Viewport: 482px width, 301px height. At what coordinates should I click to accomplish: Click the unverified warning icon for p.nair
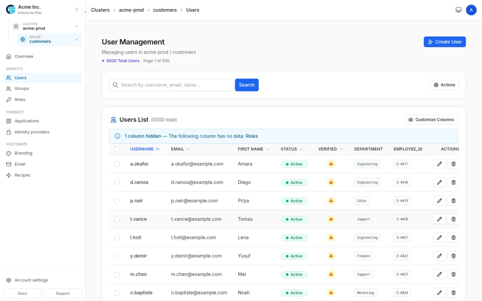[331, 201]
